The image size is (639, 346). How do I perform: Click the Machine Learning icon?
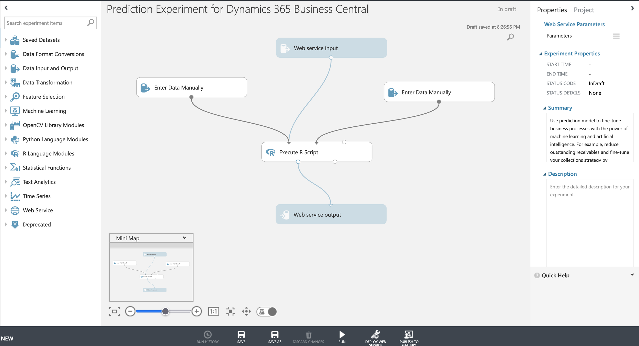tap(15, 111)
